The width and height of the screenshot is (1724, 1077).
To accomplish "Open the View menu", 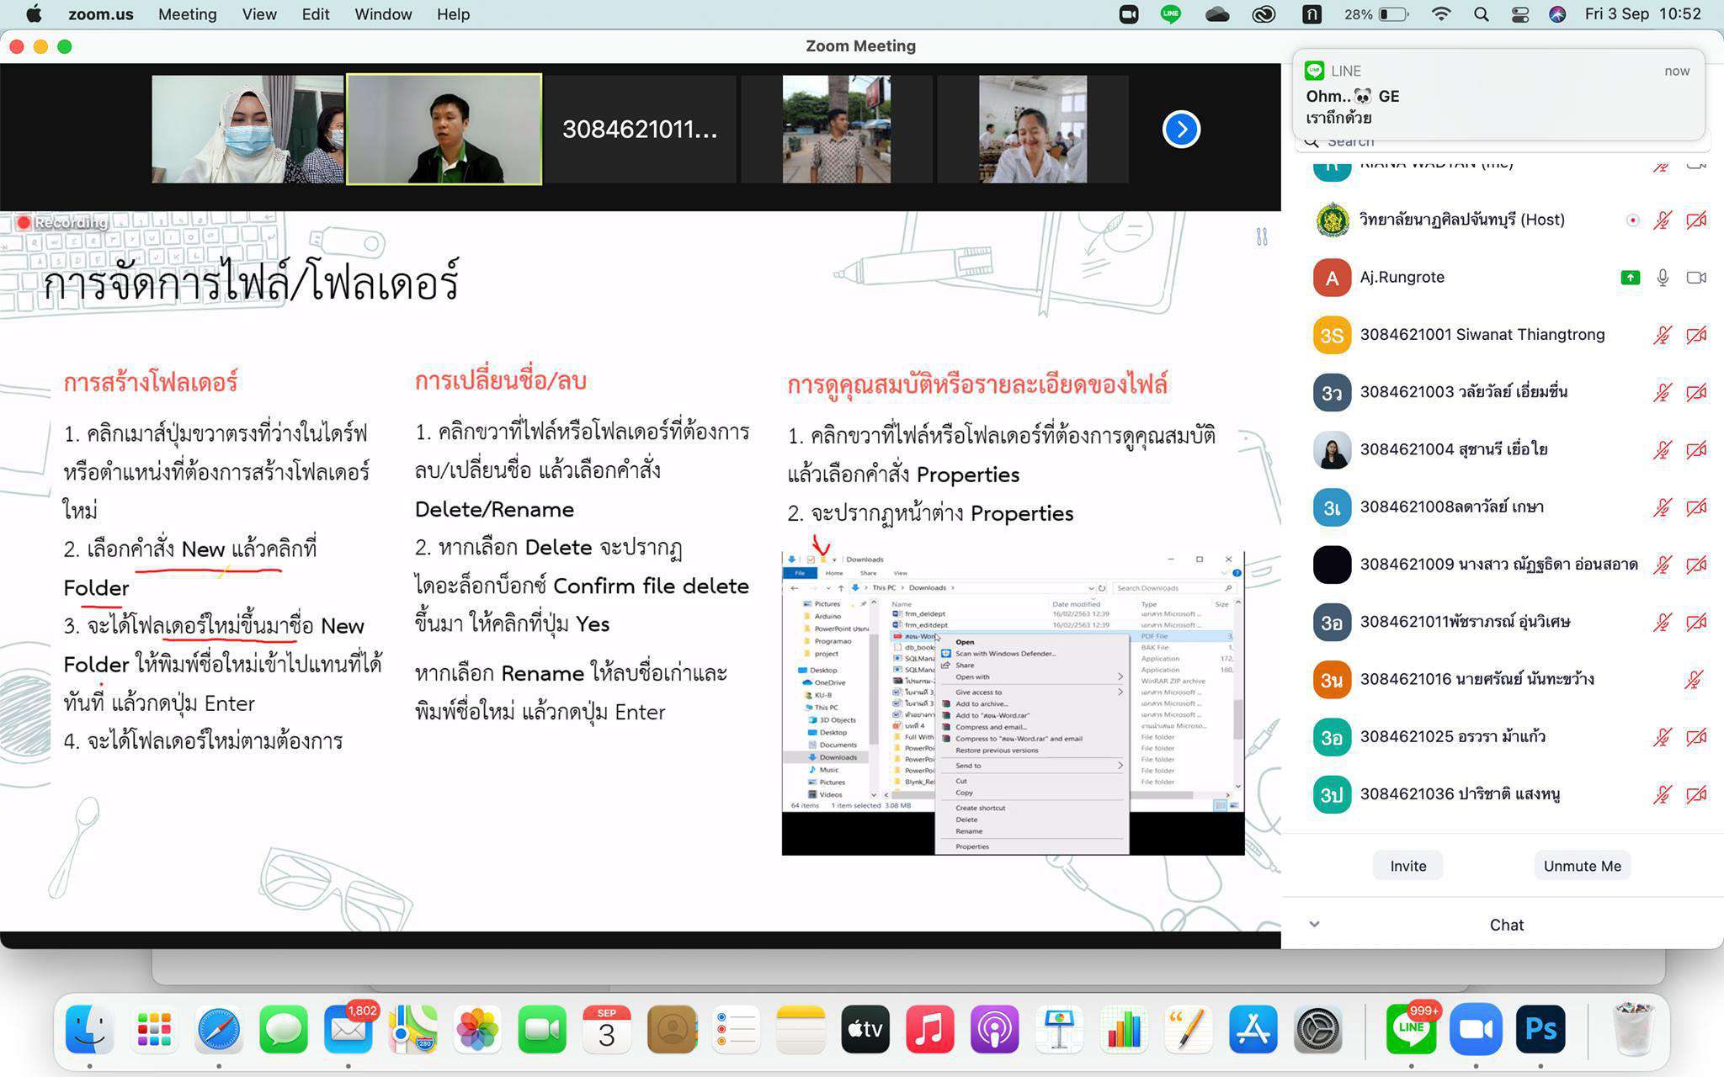I will click(x=258, y=14).
